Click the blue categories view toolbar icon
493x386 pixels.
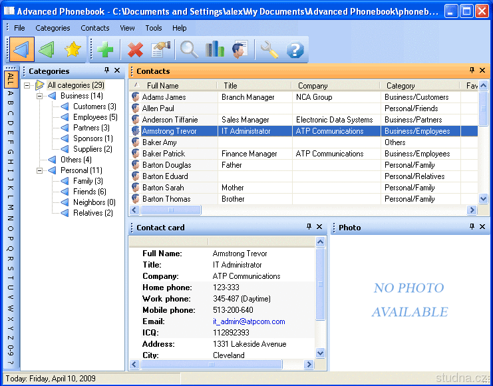click(21, 50)
